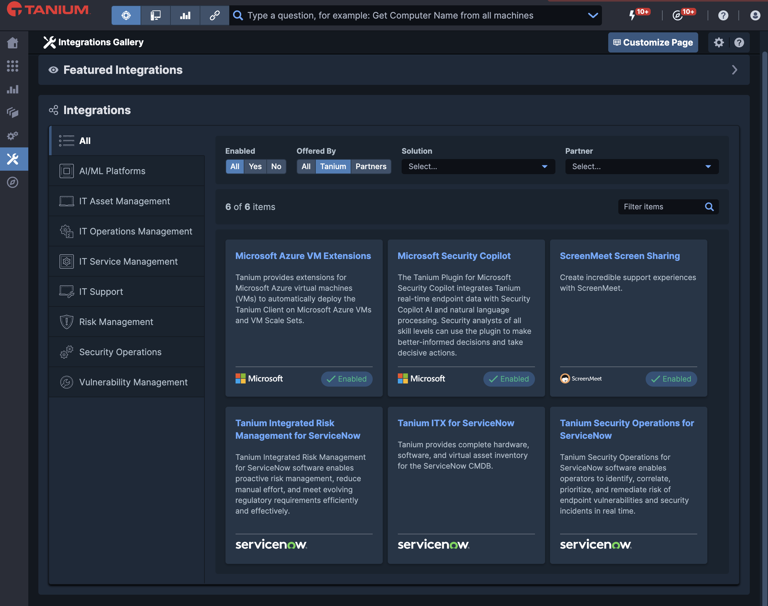Open the Home page from the sidebar
Viewport: 768px width, 606px height.
(x=13, y=42)
